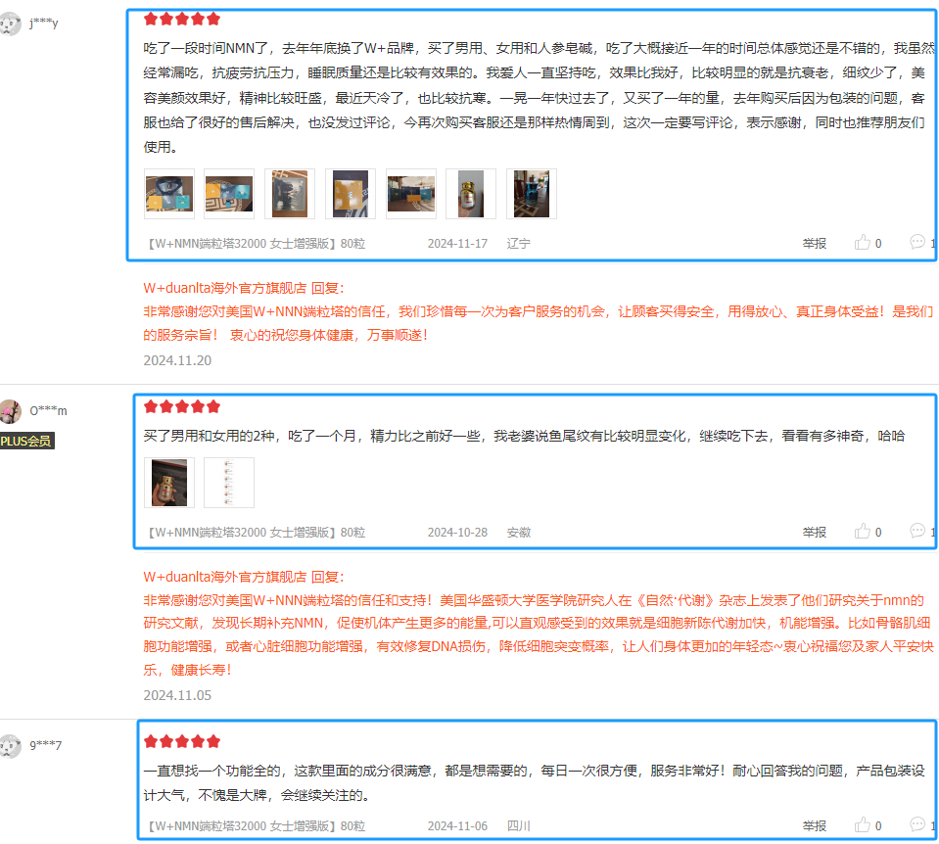Report the review from 安徽

pos(815,532)
